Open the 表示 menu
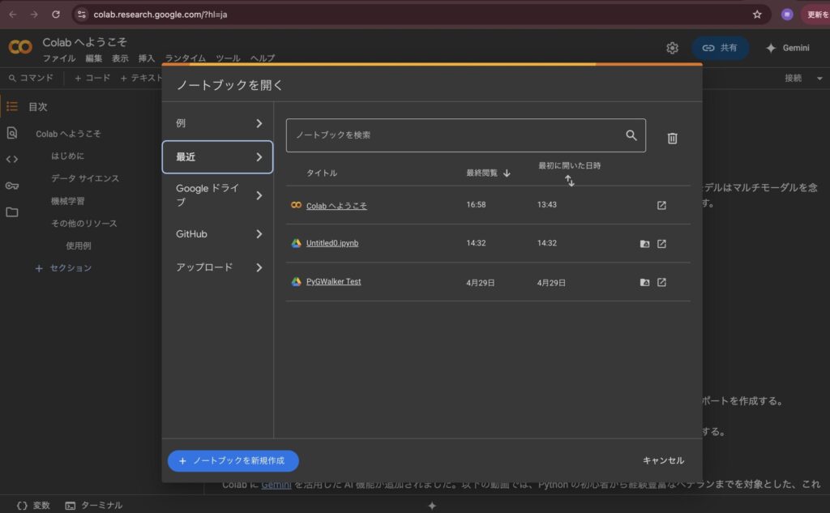Viewport: 830px width, 513px height. (120, 58)
